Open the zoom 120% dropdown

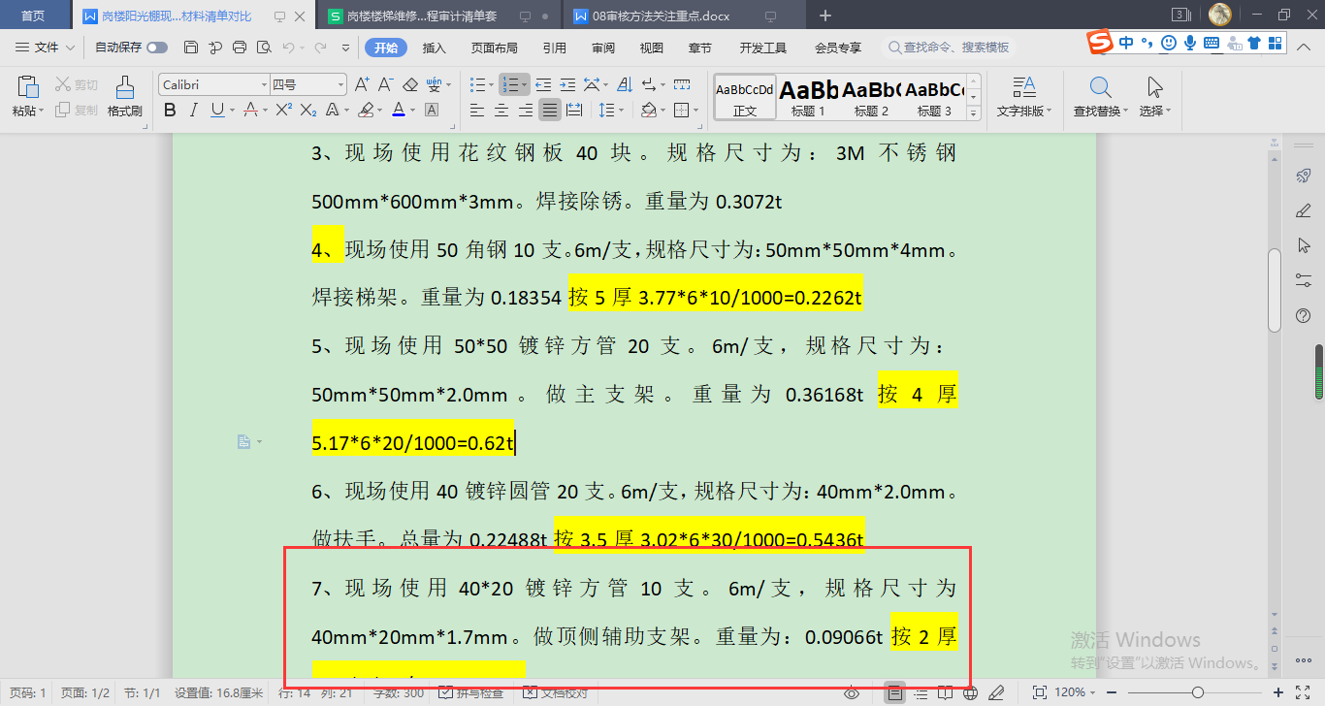click(1090, 693)
